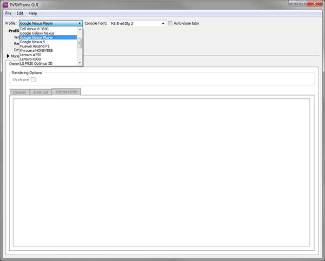The width and height of the screenshot is (325, 261).
Task: Minimize the PVRVFrame GUI window
Action: [293, 4]
